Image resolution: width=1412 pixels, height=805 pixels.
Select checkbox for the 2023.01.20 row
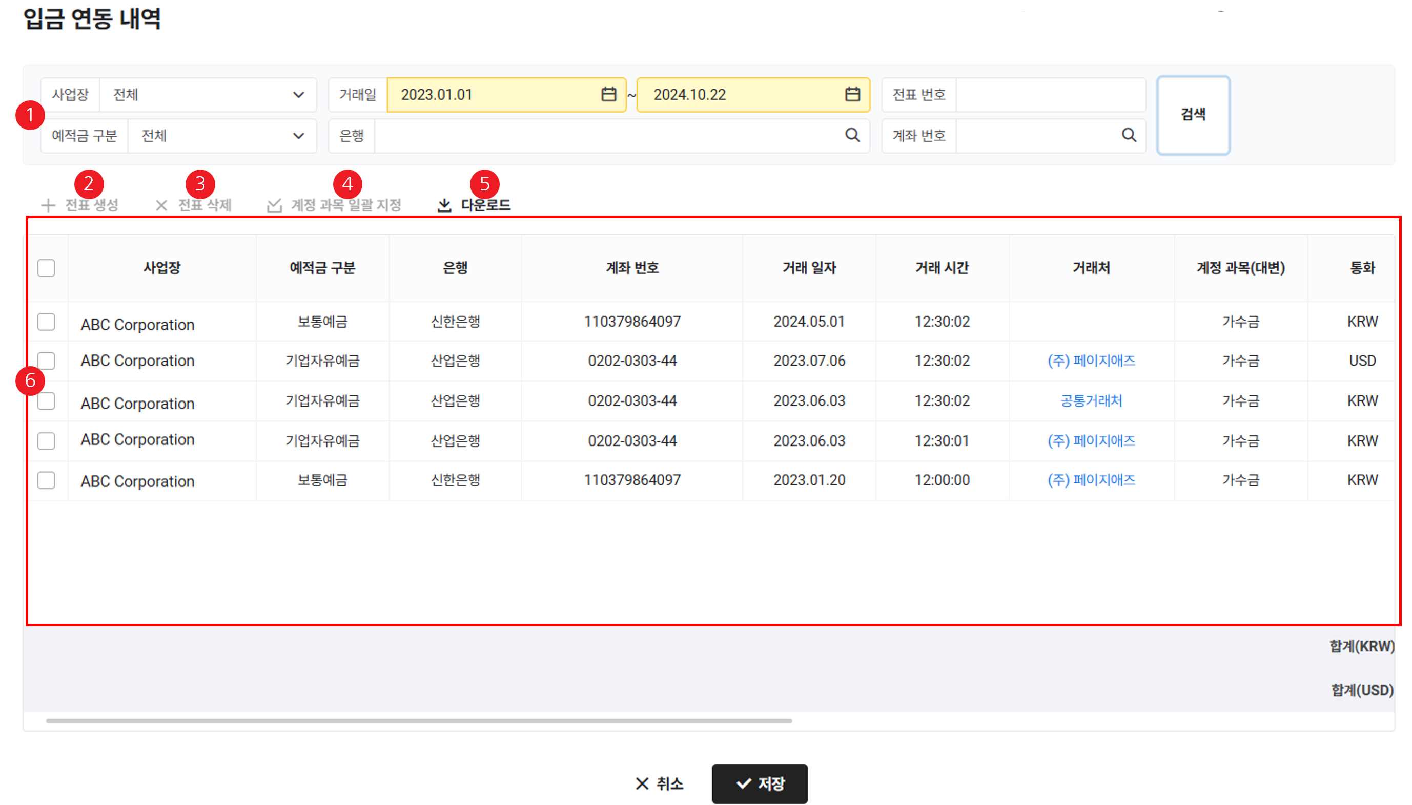[46, 480]
